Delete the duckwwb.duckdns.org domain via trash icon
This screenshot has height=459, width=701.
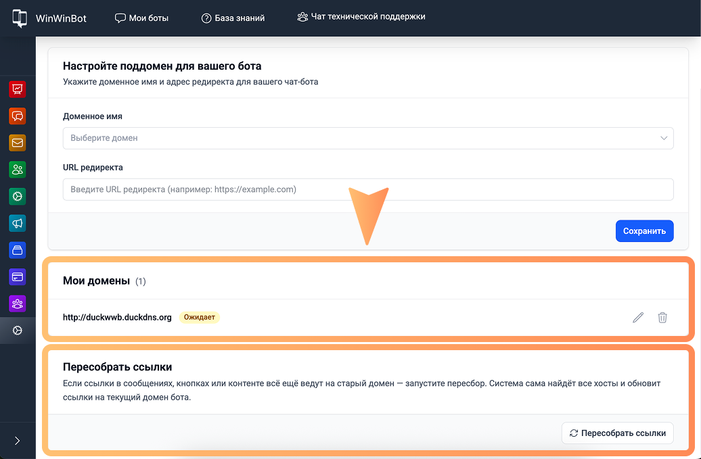coord(662,317)
